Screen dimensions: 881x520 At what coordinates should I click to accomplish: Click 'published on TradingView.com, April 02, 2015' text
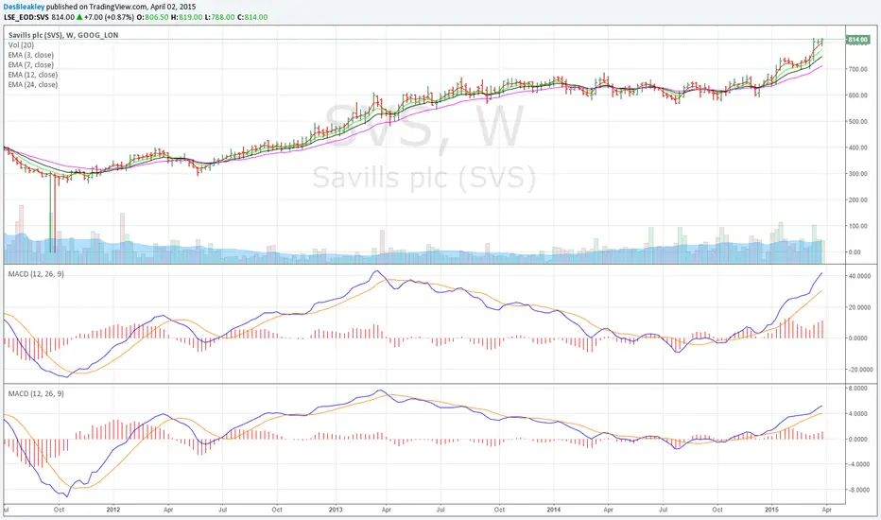121,8
